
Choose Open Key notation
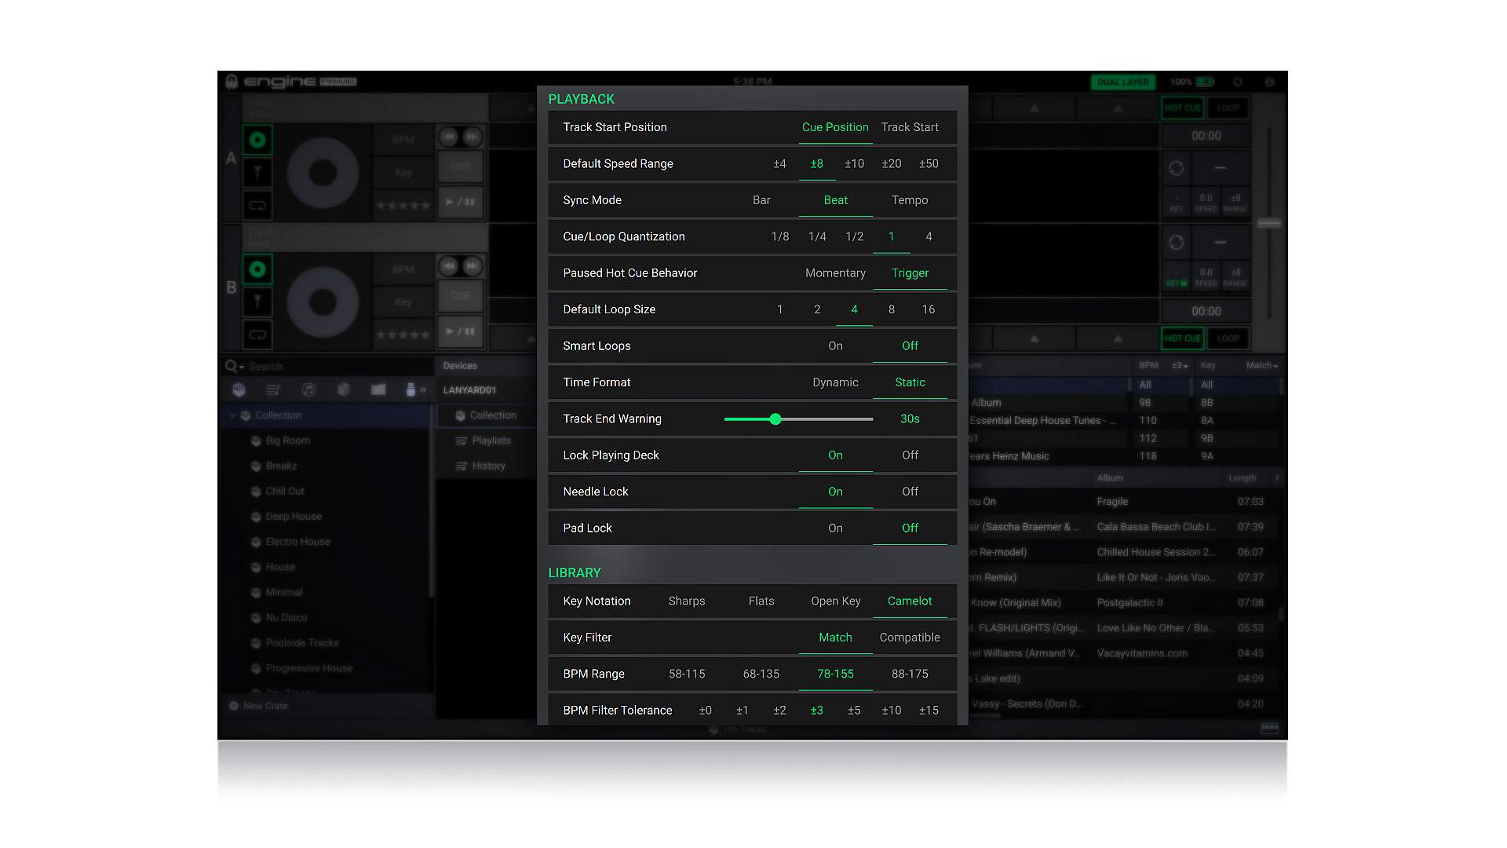[x=835, y=601]
